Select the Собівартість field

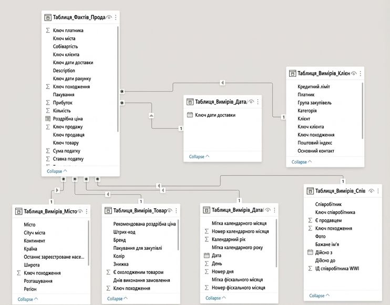click(65, 46)
